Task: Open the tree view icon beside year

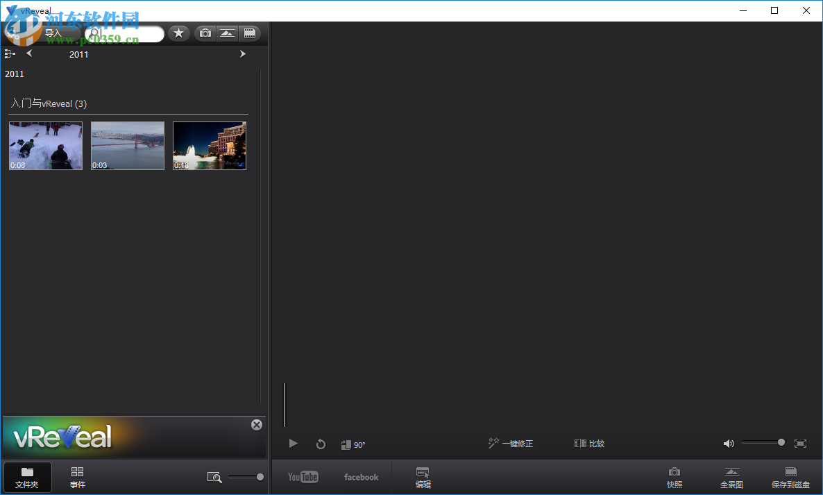Action: coord(10,53)
